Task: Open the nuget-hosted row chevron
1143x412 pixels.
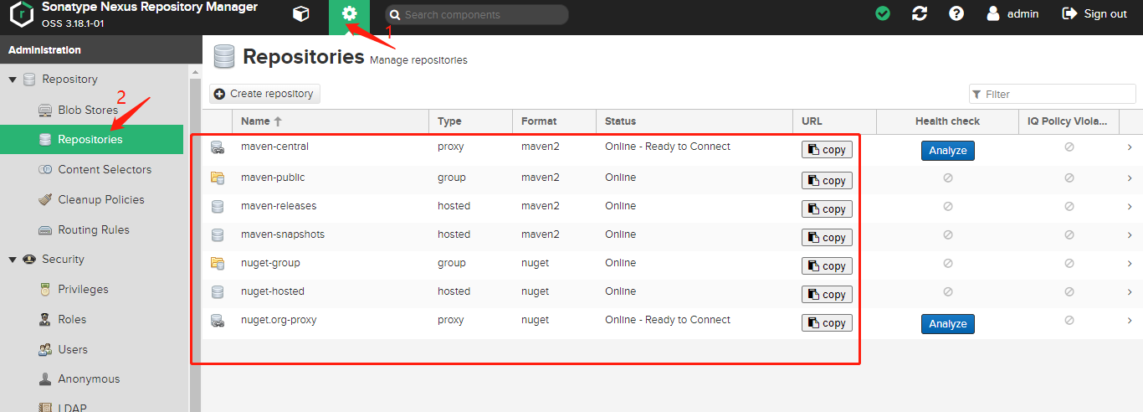Action: point(1130,291)
